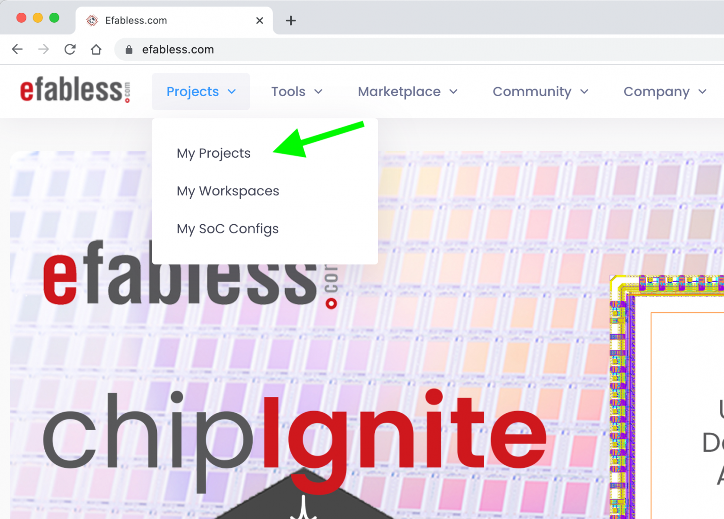Click the padlock site security icon
Viewport: 724px width, 519px height.
[x=129, y=50]
